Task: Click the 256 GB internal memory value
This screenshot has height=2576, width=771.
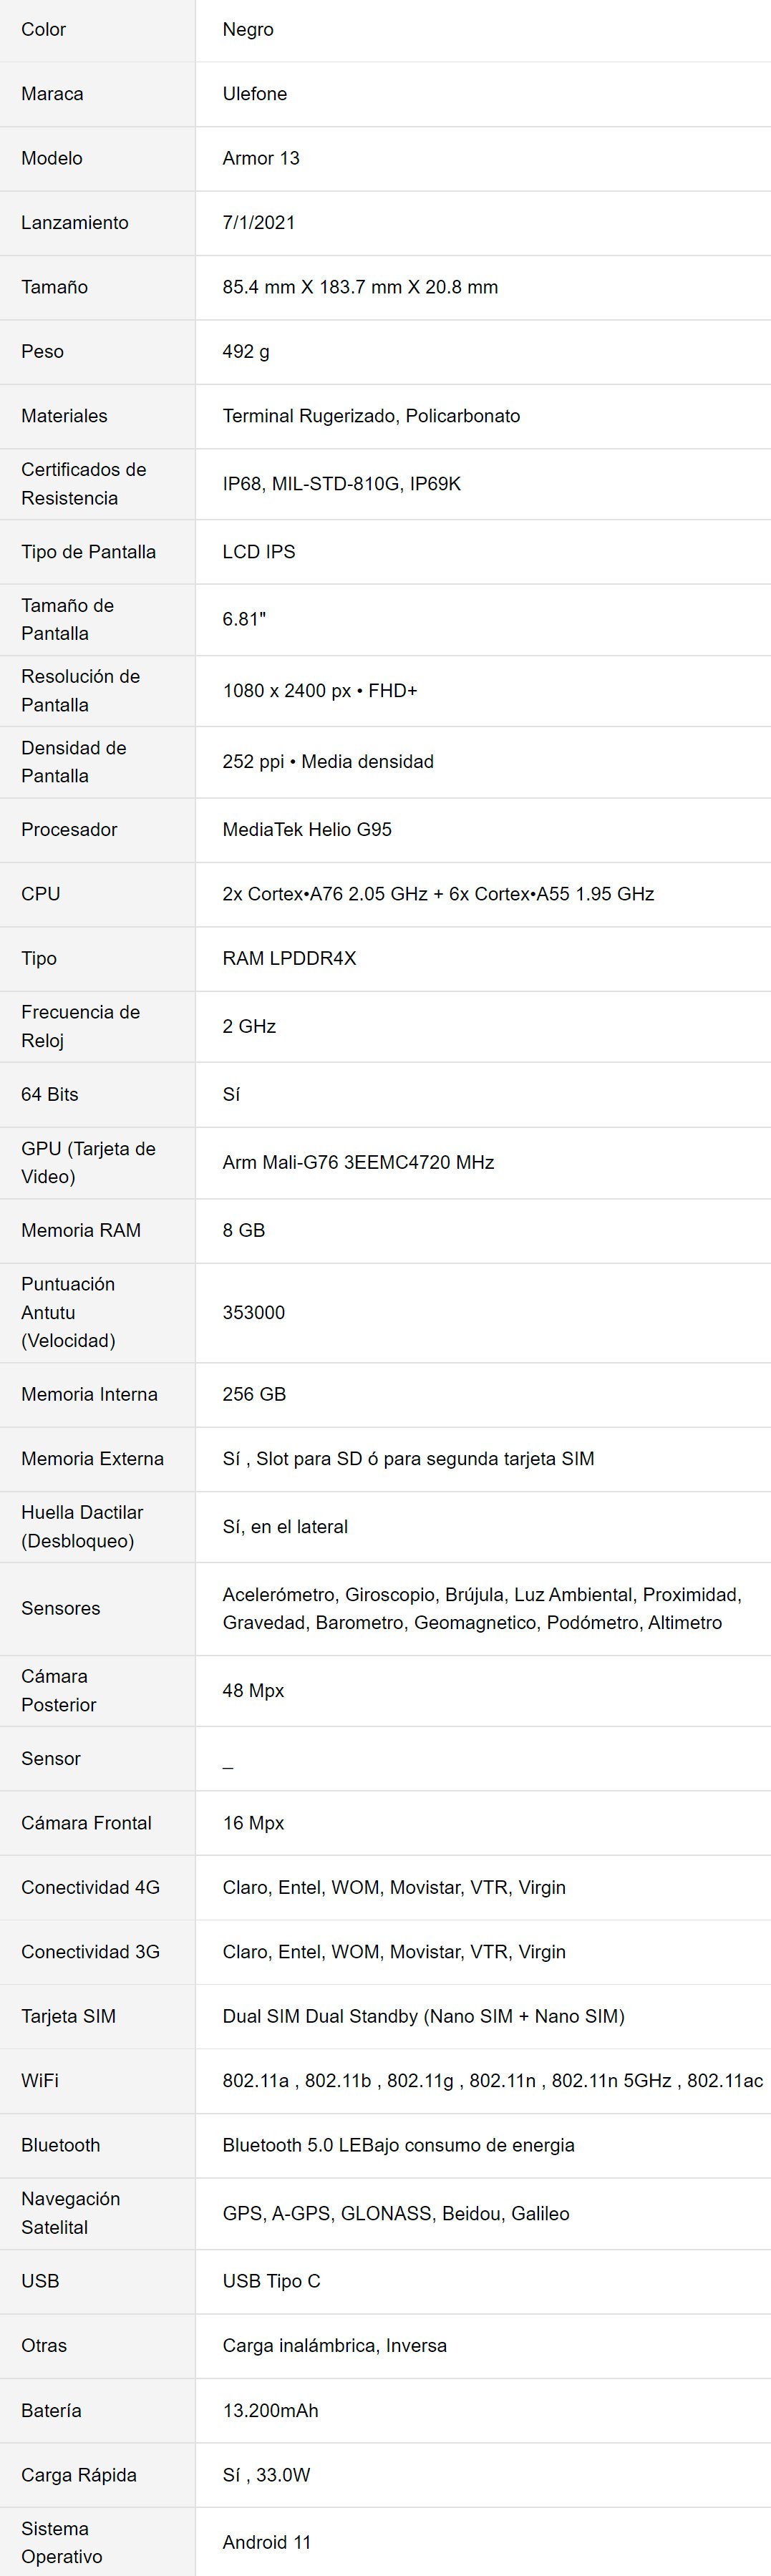Action: (254, 1394)
